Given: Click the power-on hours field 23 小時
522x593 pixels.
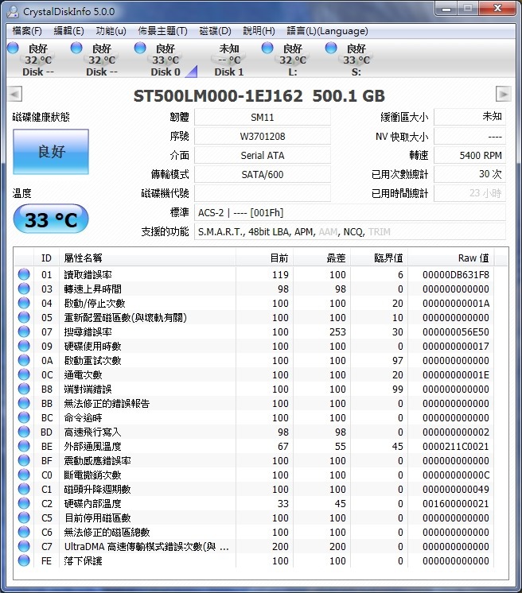Looking at the screenshot, I should (x=469, y=193).
